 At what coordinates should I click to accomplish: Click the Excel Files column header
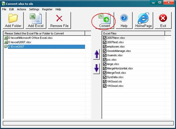tap(133, 33)
